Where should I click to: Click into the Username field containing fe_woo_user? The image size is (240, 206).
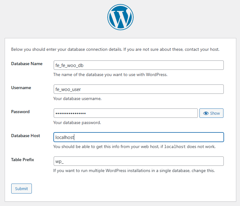tap(139, 89)
